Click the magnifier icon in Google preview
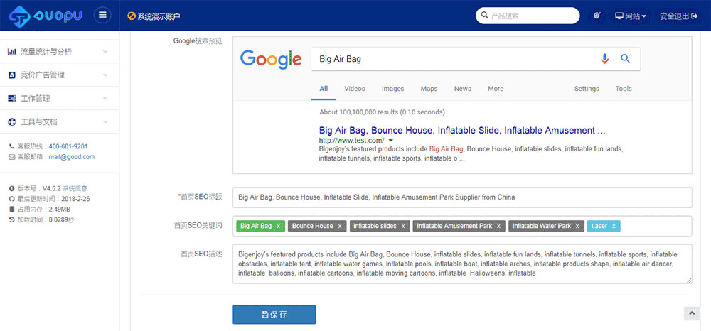 pos(626,59)
